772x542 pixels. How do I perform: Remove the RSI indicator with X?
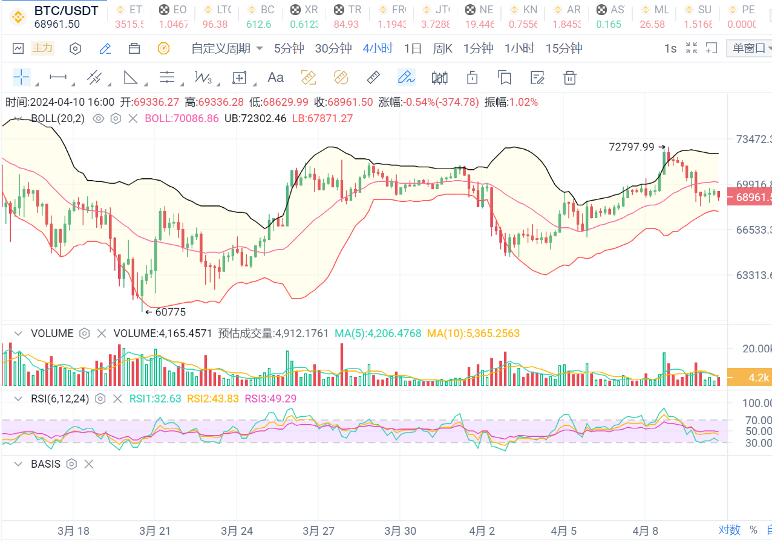click(117, 399)
